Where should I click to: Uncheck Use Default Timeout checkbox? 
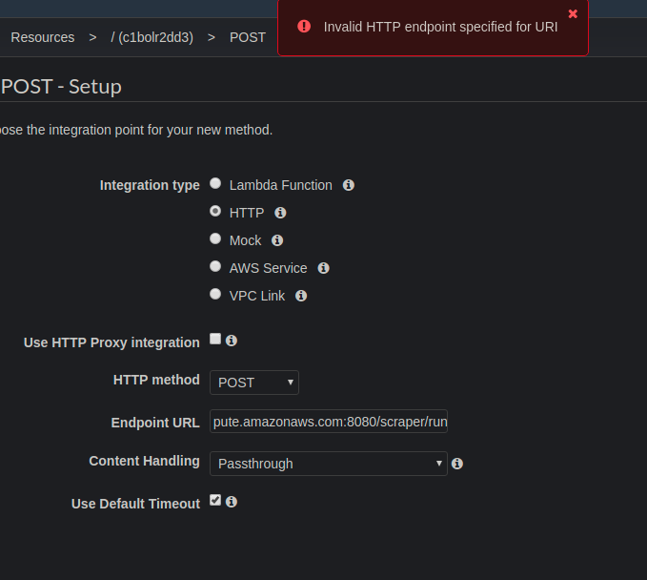215,500
